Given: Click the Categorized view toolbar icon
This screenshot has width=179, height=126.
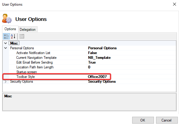Looking at the screenshot, I should tap(6, 36).
